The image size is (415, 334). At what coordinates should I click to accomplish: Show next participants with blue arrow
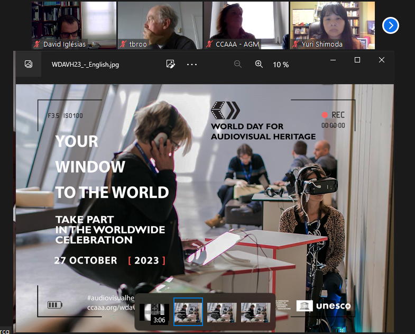390,25
